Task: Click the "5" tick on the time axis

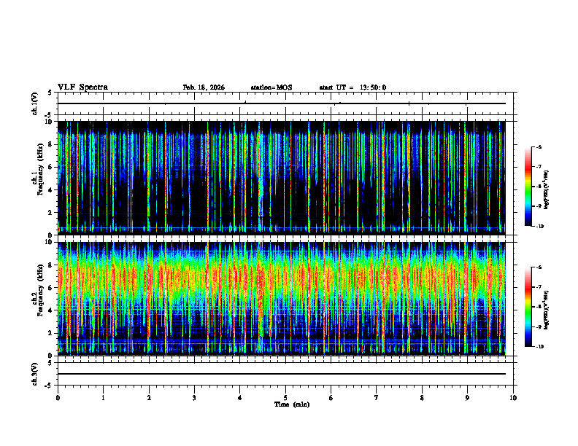Action: 285,398
